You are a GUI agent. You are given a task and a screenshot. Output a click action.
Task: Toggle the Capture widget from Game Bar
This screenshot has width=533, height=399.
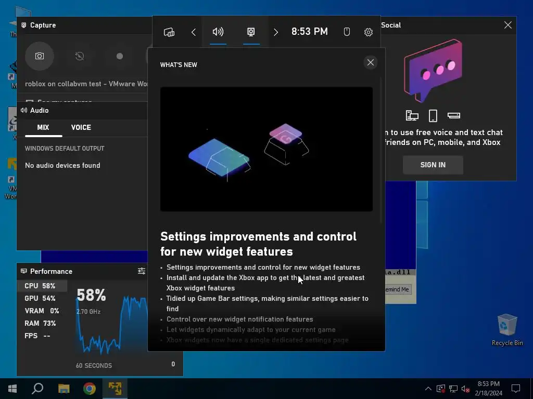(251, 32)
